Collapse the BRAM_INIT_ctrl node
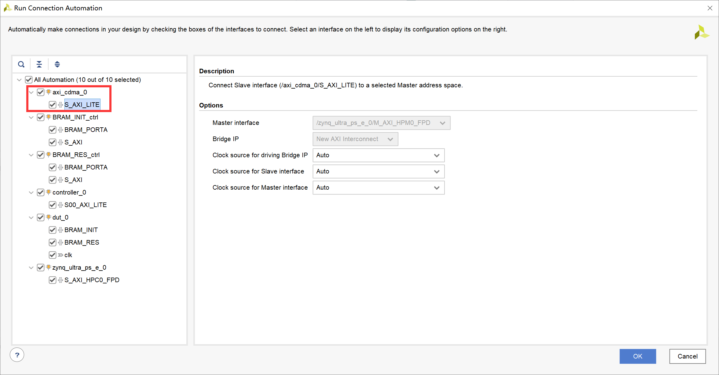The width and height of the screenshot is (719, 375). (x=31, y=117)
